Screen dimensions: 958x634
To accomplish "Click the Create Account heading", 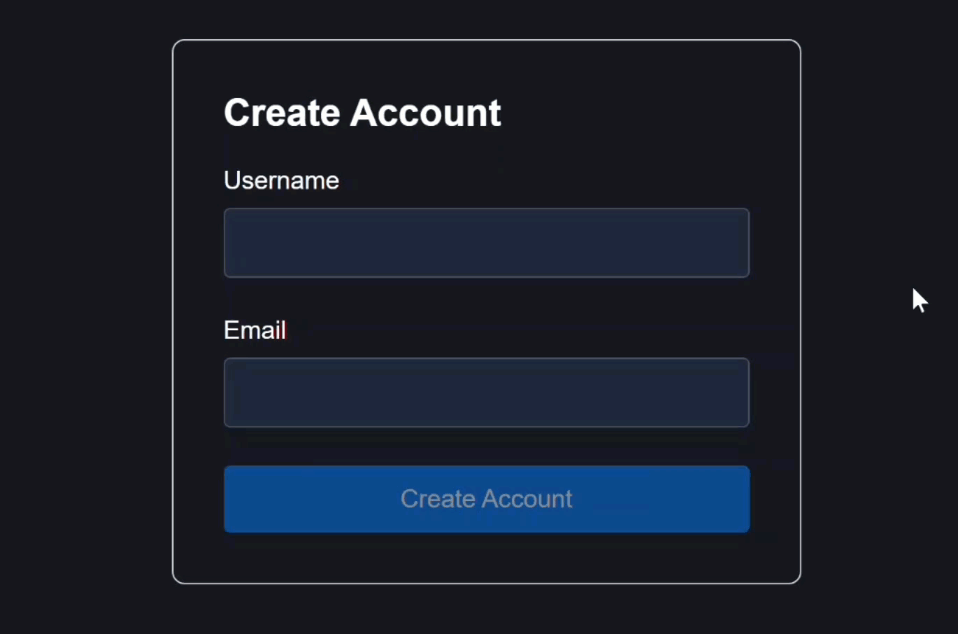I will point(362,112).
